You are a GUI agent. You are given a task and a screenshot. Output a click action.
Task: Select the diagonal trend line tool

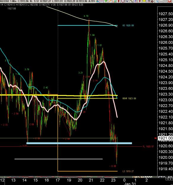pyautogui.click(x=131, y=1)
